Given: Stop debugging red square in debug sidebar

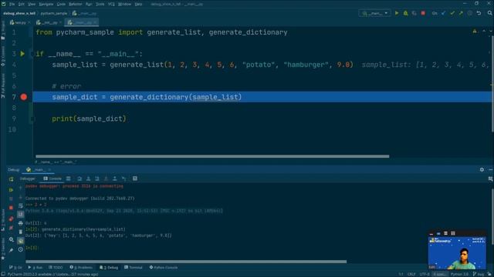Looking at the screenshot, I should (11, 208).
